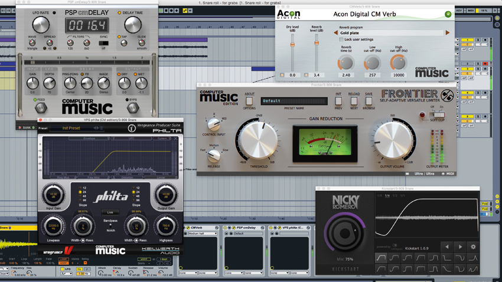Click Kickstart previous preset left arrow
Image resolution: width=502 pixels, height=282 pixels.
[447, 247]
